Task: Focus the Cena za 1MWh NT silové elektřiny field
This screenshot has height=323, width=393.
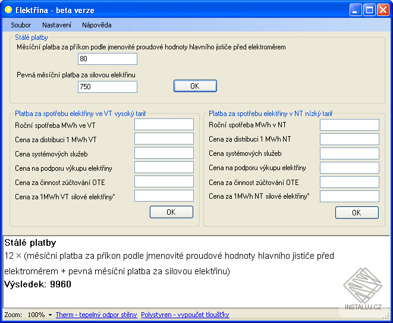Action: [x=350, y=196]
